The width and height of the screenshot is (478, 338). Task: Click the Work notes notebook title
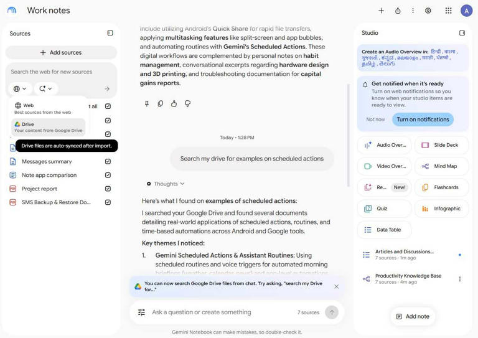click(x=49, y=11)
